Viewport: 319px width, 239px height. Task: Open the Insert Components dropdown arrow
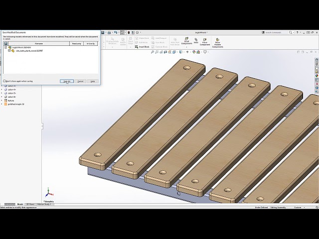pyautogui.click(x=186, y=47)
